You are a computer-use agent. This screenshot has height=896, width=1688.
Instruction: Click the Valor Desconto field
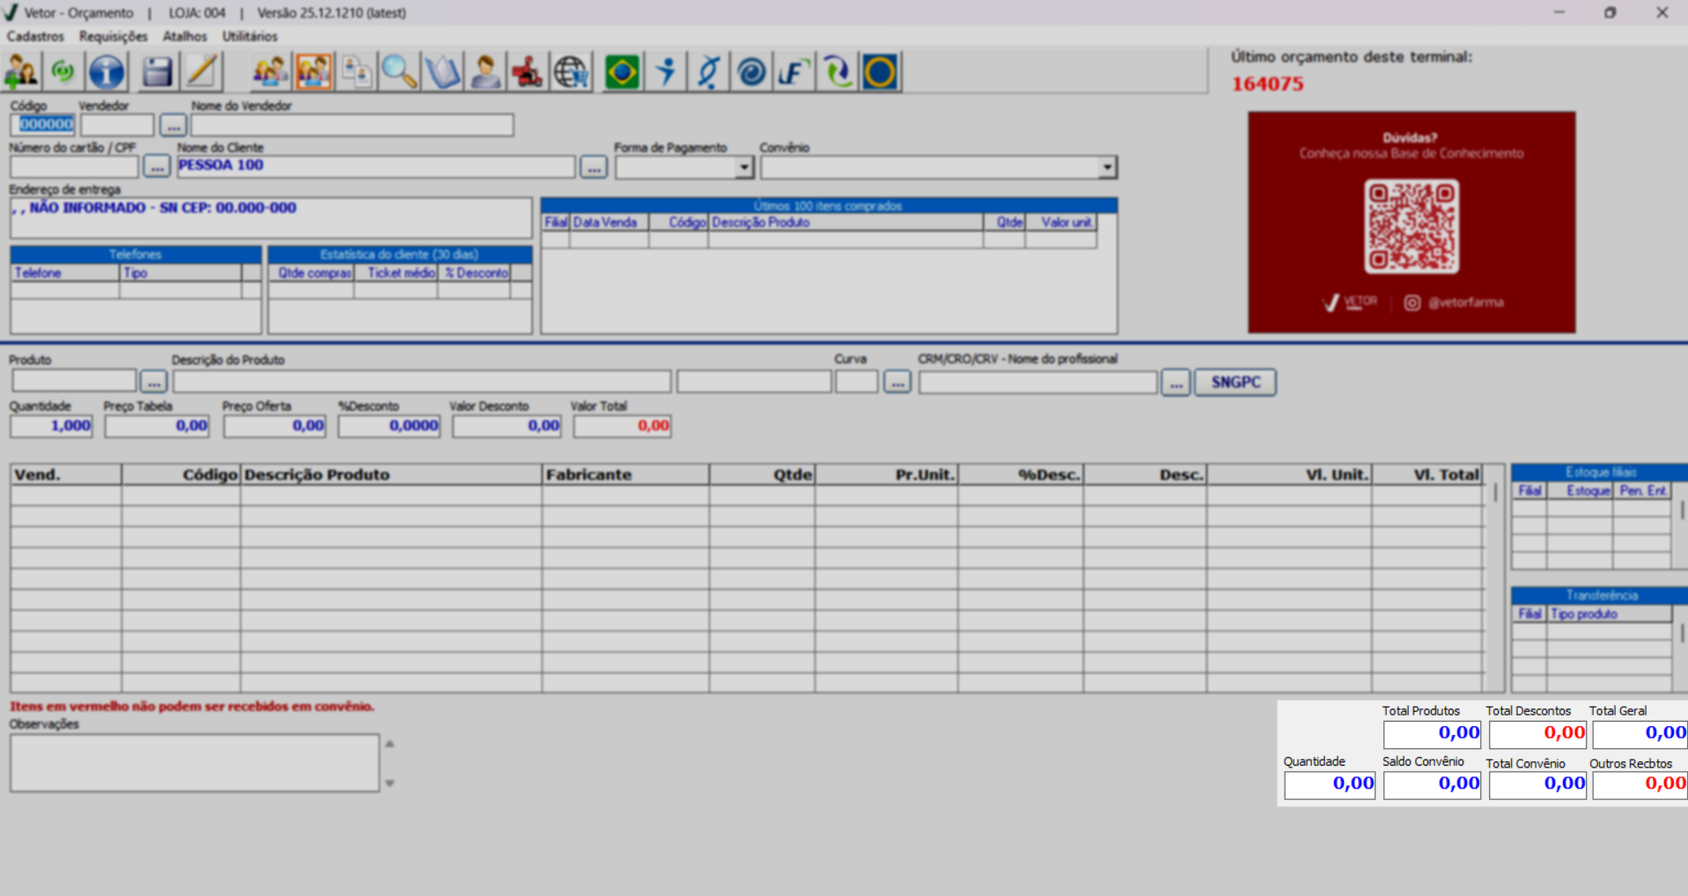(x=507, y=426)
